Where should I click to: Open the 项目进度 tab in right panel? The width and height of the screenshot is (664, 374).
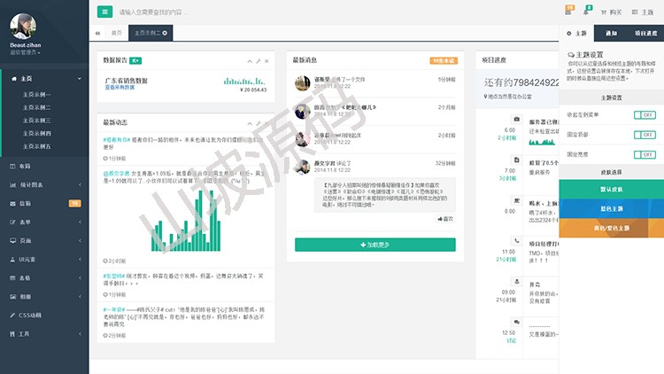pyautogui.click(x=645, y=33)
